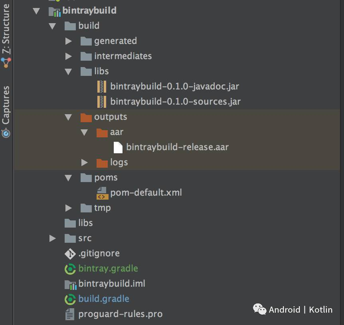Collapse the libs folder under build
Viewport: 344px width, 325px height.
68,71
